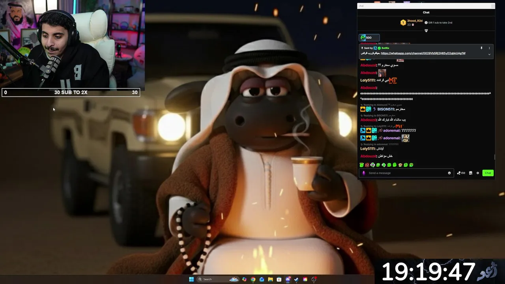Click inside Send a message field
The height and width of the screenshot is (284, 505).
406,173
